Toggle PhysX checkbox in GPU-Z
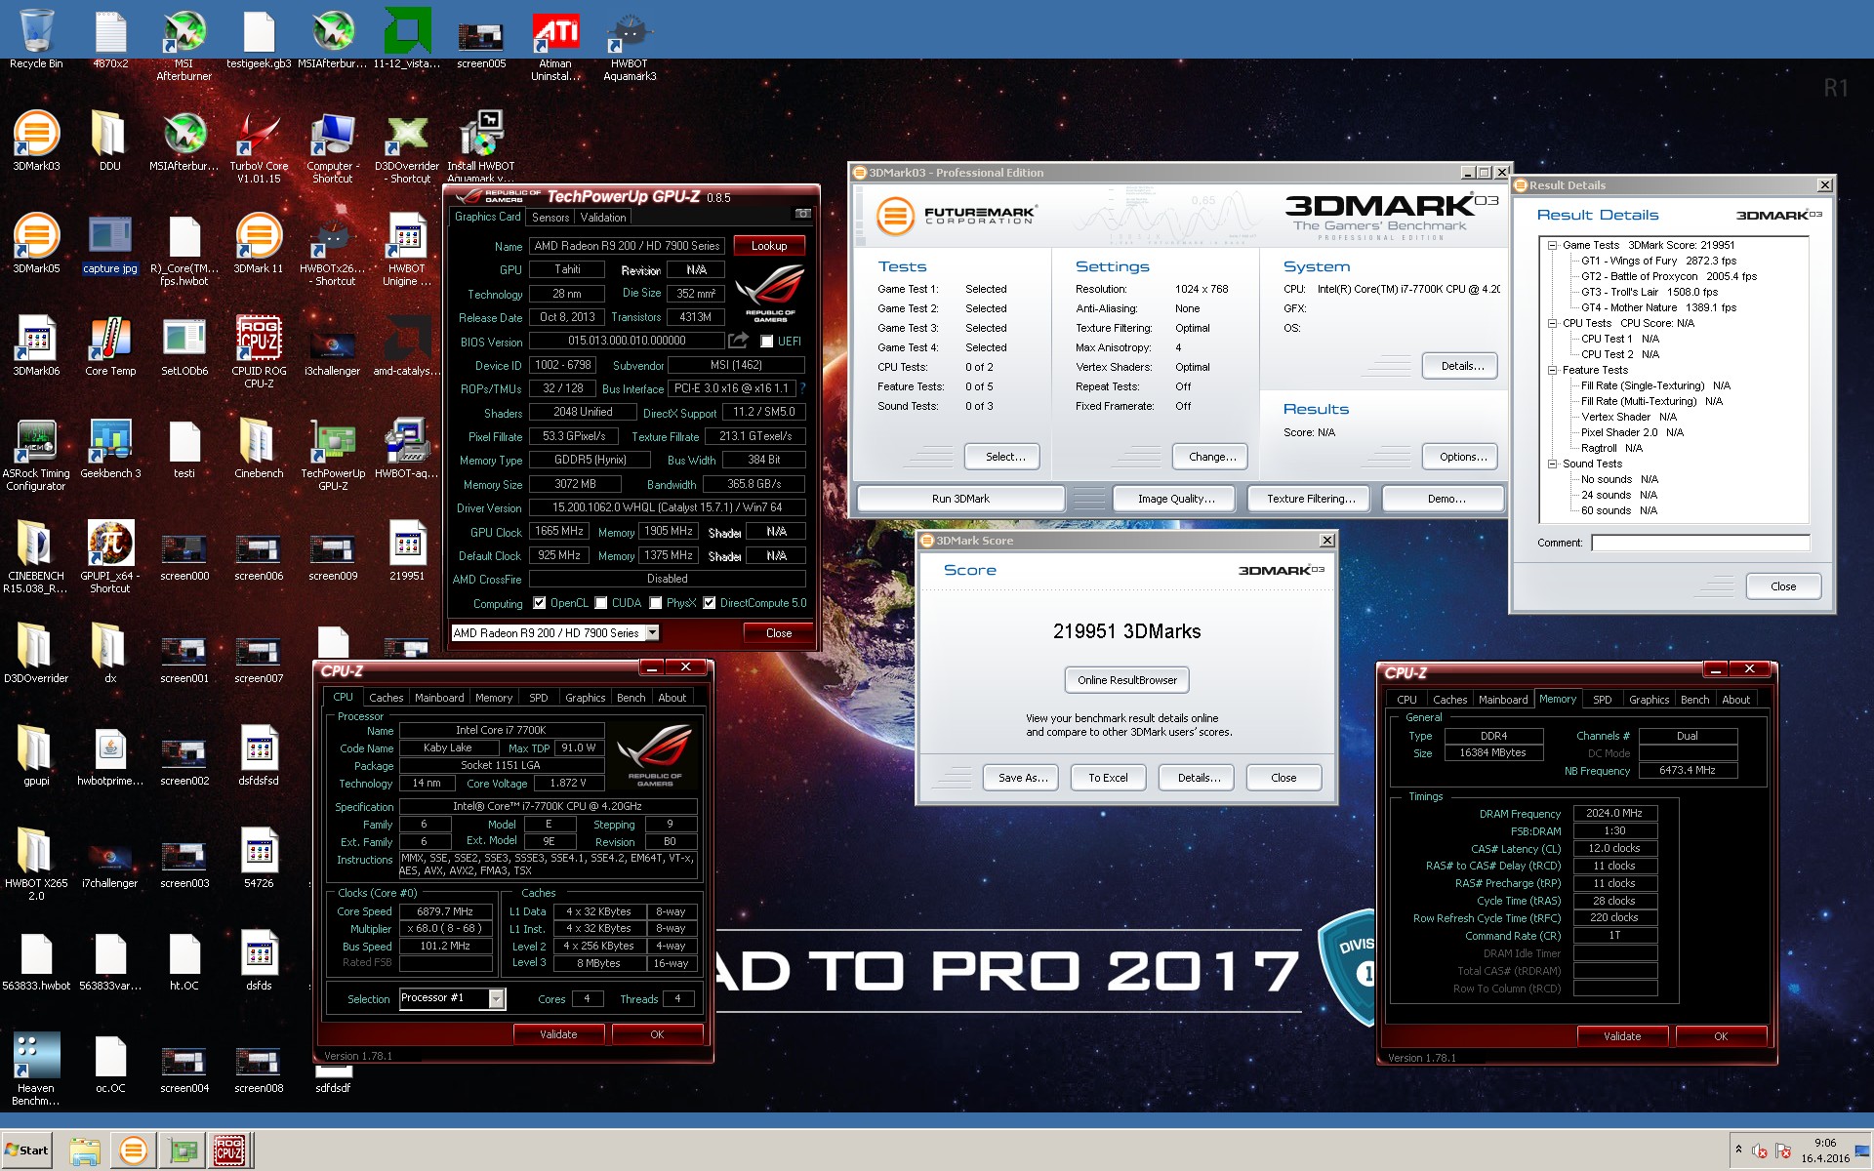The image size is (1874, 1171). point(656,603)
